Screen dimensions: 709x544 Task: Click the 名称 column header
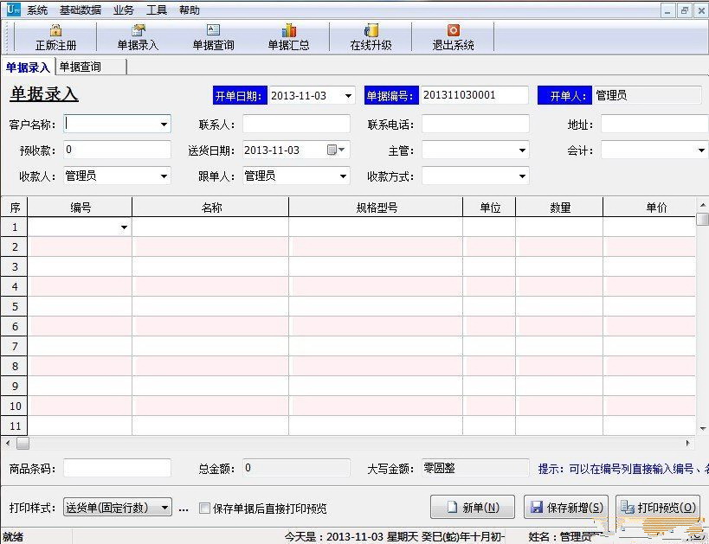210,208
